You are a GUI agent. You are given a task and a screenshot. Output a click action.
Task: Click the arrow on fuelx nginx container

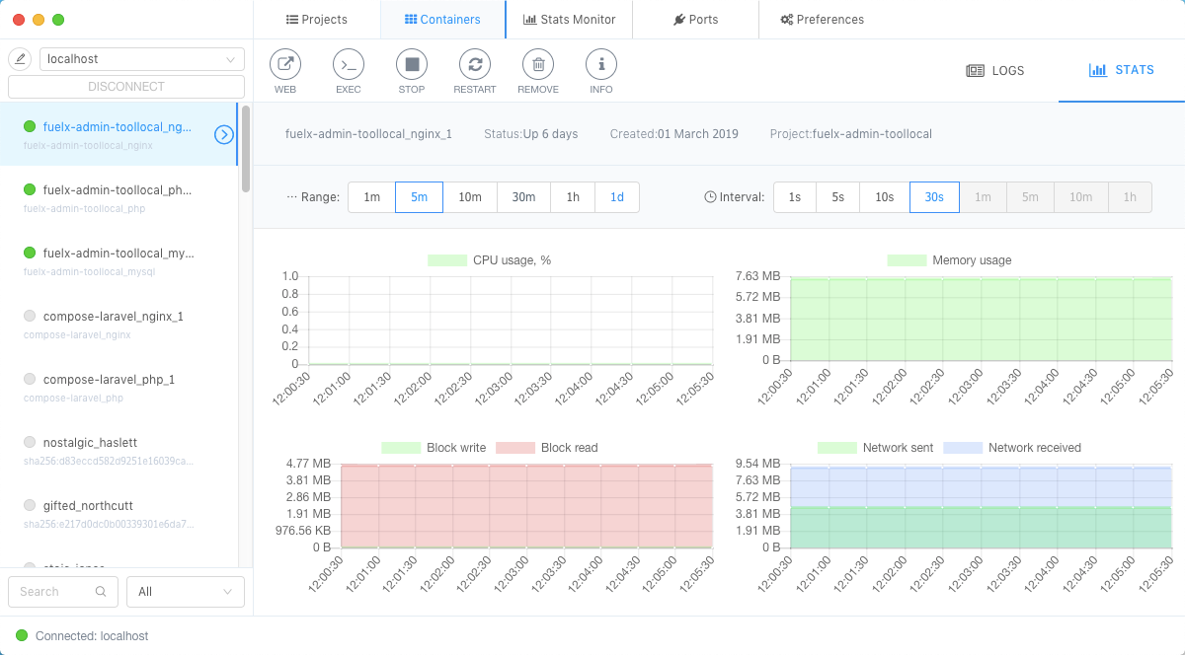[x=224, y=134]
